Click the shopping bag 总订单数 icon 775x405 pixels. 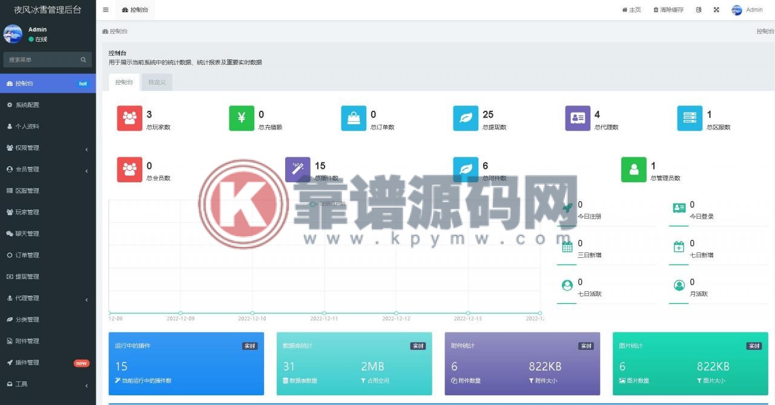tap(354, 118)
